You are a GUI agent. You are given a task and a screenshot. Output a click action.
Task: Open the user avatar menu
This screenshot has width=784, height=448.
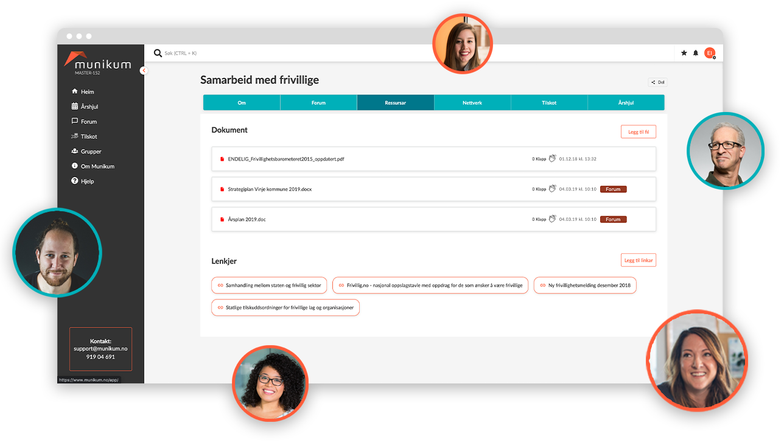pyautogui.click(x=709, y=54)
